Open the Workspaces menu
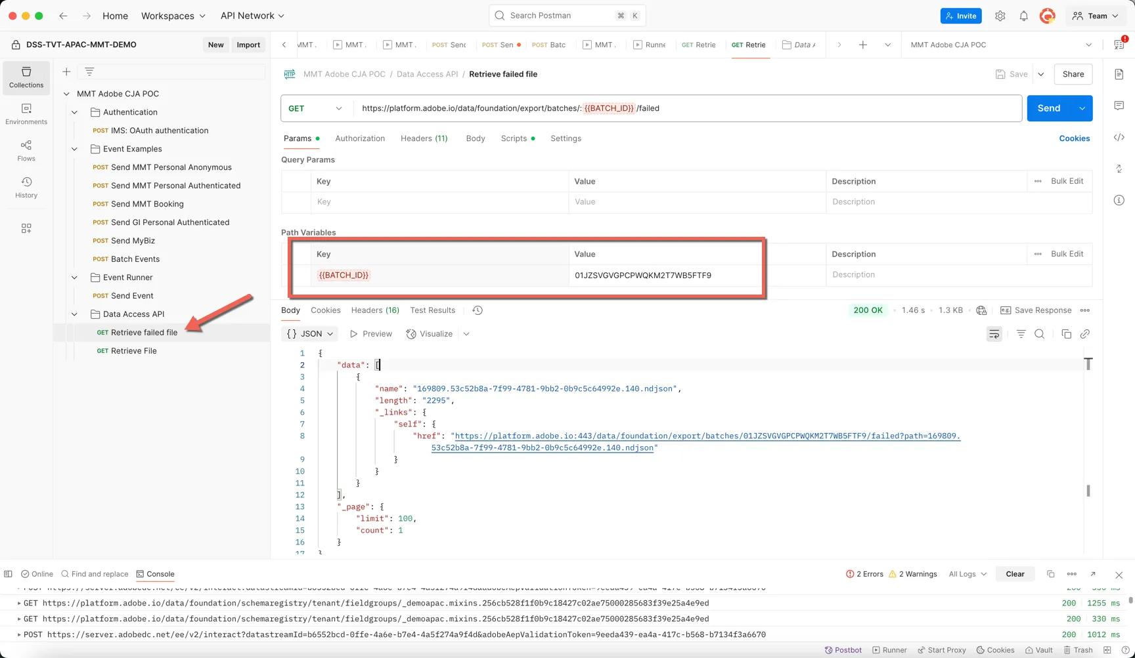This screenshot has height=658, width=1135. (x=173, y=16)
